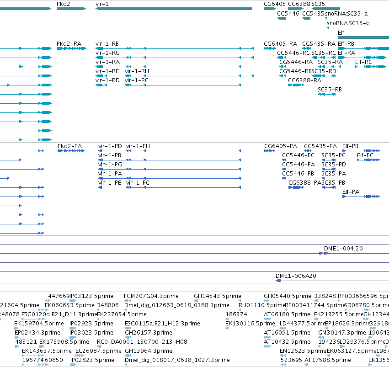
Task: Select protein label vir-1-PE
Action: (110, 183)
